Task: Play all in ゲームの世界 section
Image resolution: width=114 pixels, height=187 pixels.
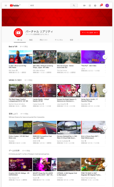Action: [x=26, y=151]
